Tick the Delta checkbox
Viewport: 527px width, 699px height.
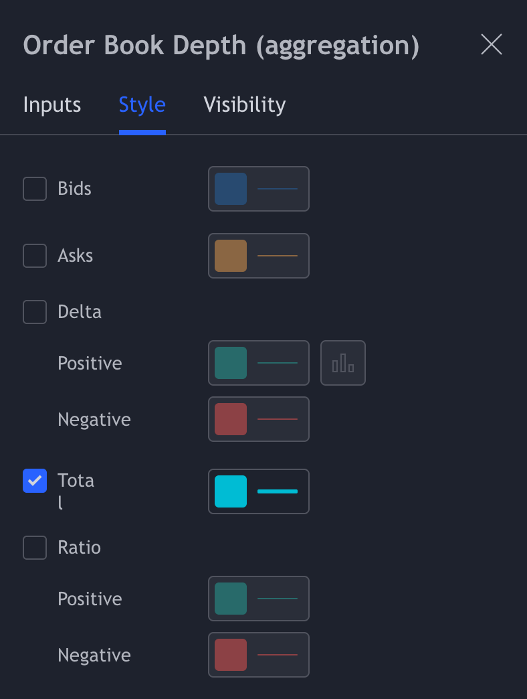35,312
